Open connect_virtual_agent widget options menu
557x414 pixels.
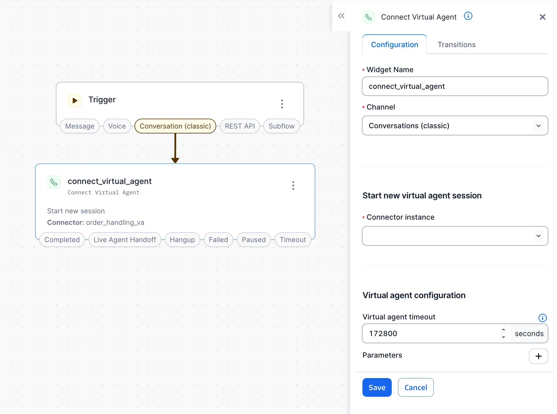click(293, 185)
